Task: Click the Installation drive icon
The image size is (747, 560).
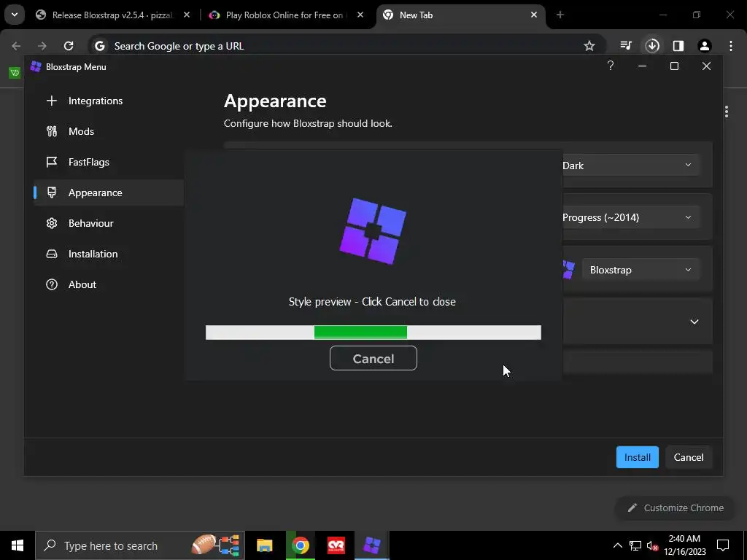Action: point(52,254)
